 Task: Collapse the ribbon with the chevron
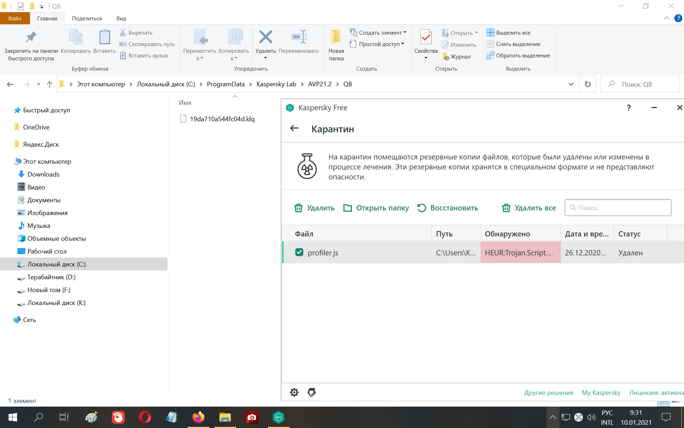point(667,18)
